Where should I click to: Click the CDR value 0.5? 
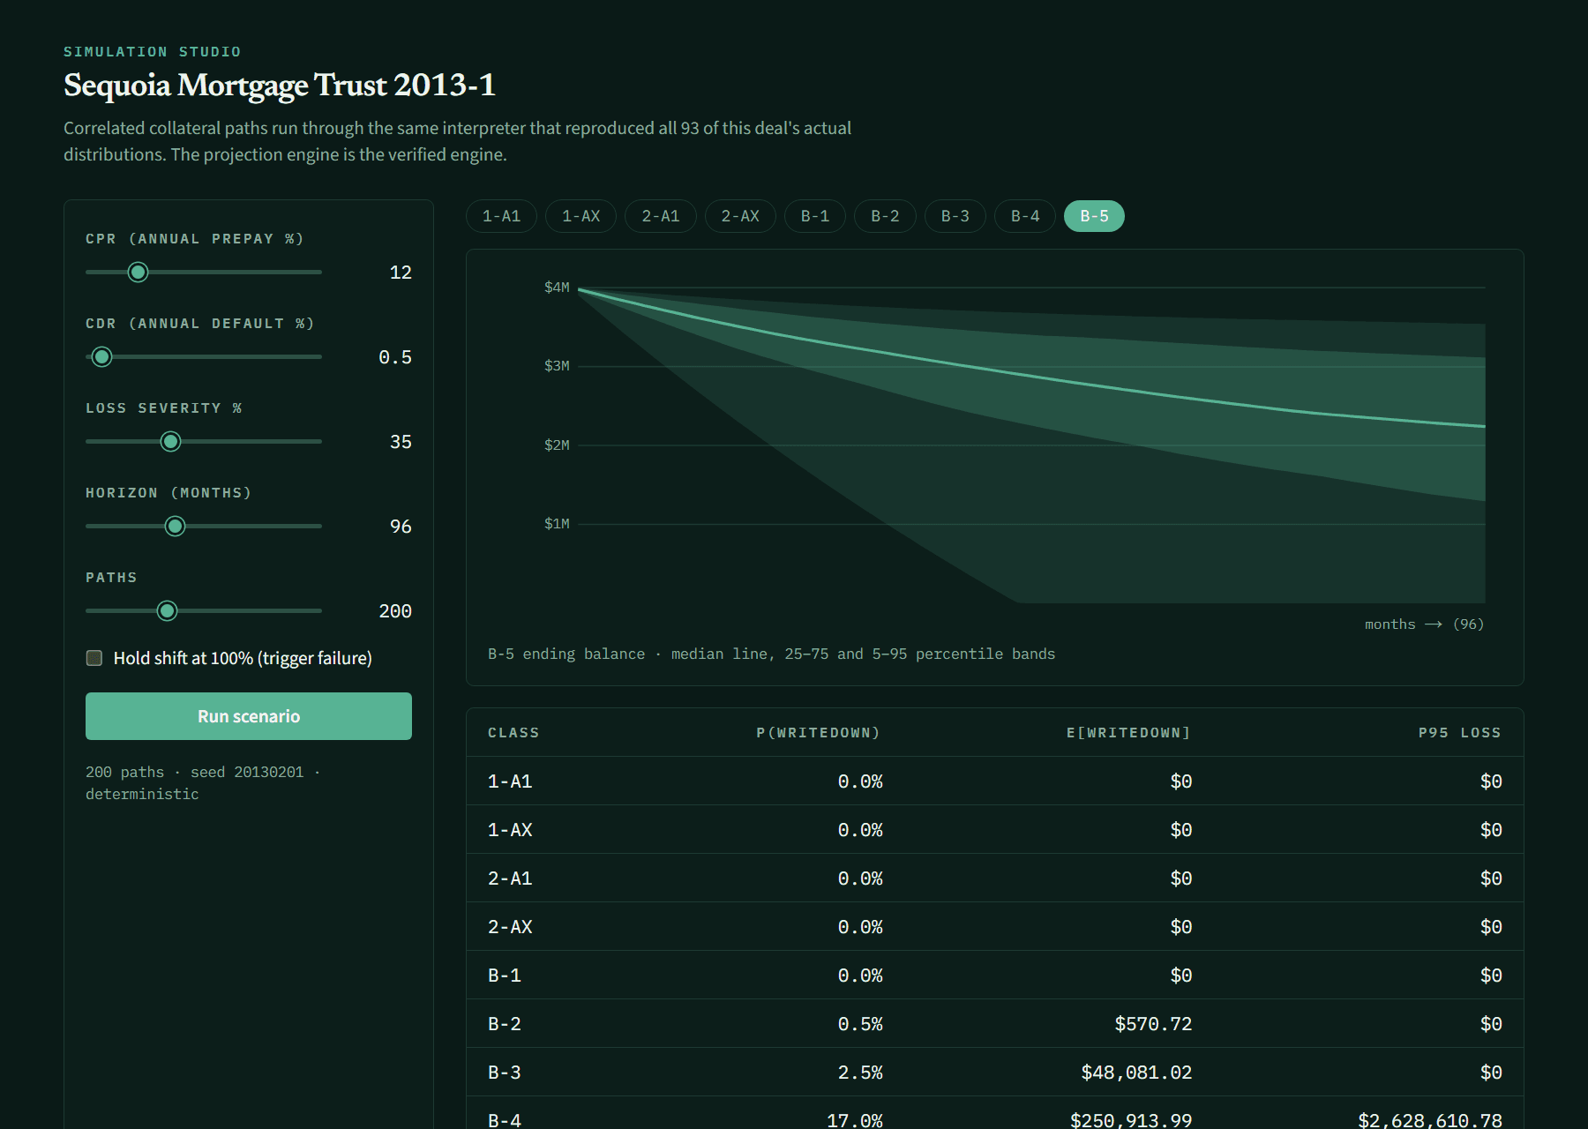point(395,357)
